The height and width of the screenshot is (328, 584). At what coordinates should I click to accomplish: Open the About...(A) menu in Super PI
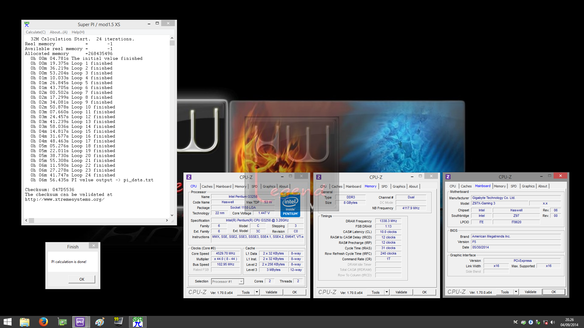point(59,32)
